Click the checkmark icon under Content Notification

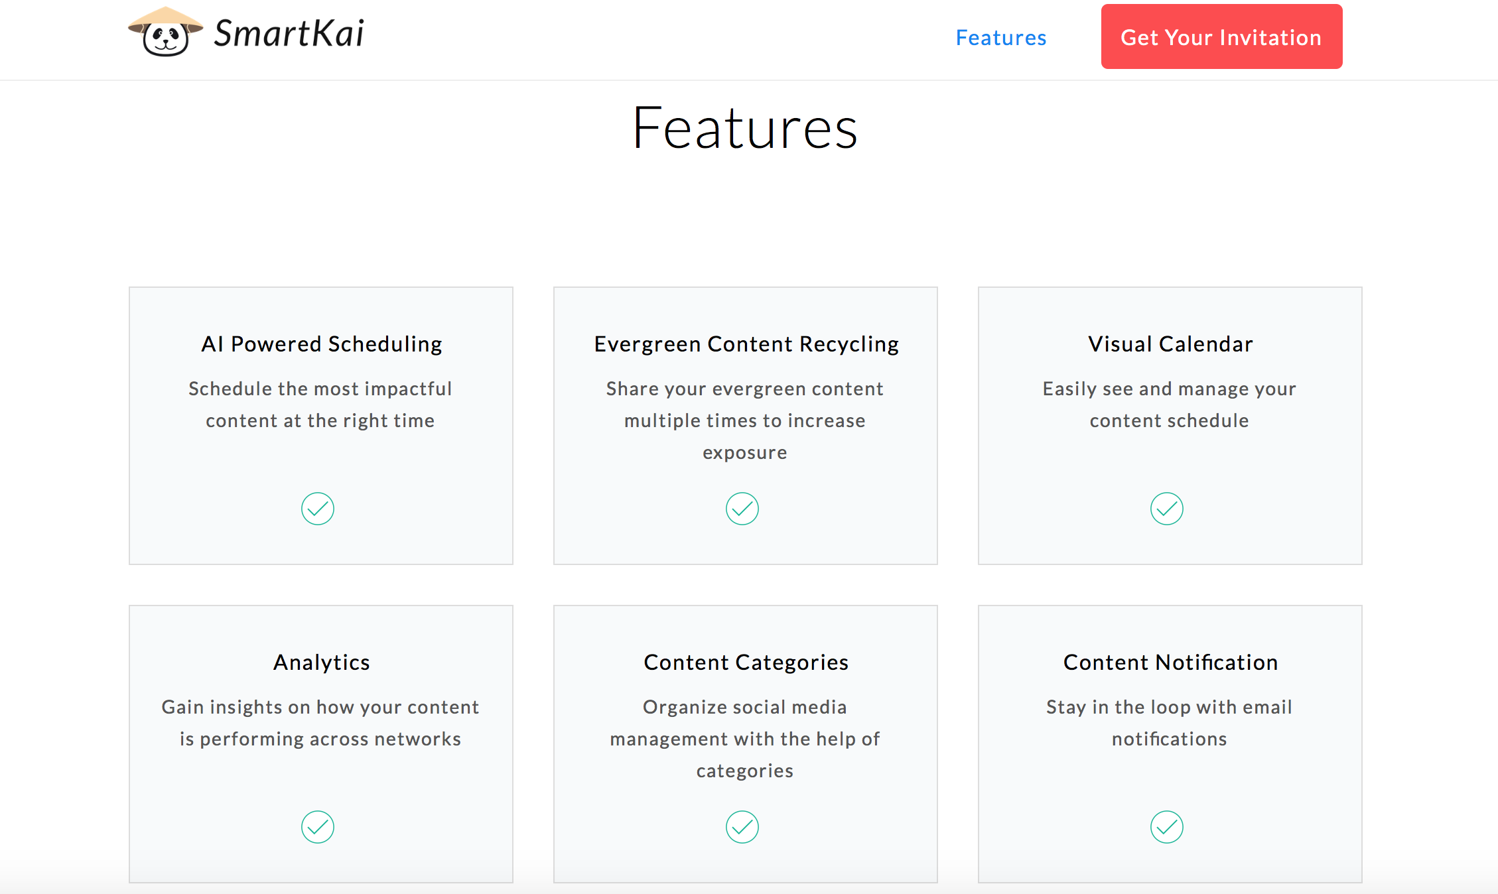[1167, 827]
